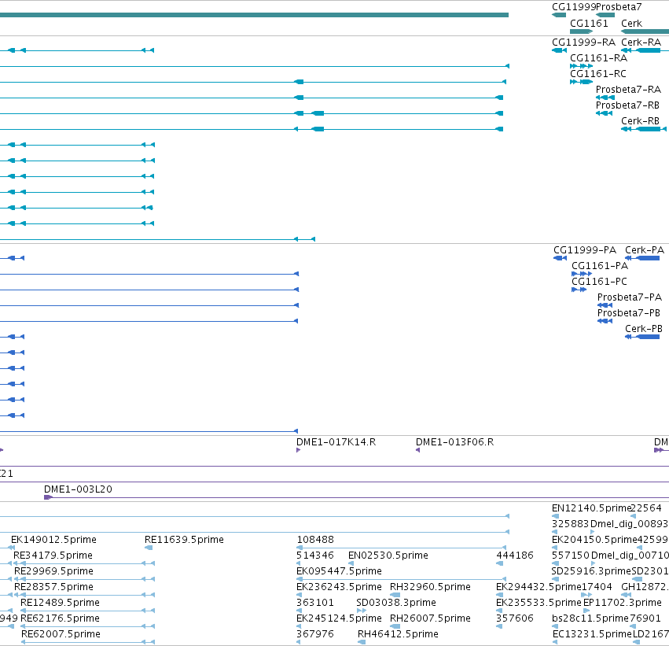
Task: Click the DME1-017K14.R label
Action: pos(336,442)
